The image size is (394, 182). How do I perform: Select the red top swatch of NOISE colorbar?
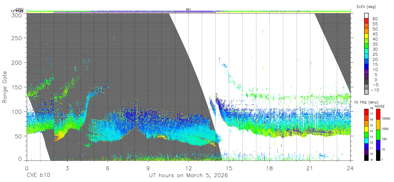click(378, 114)
